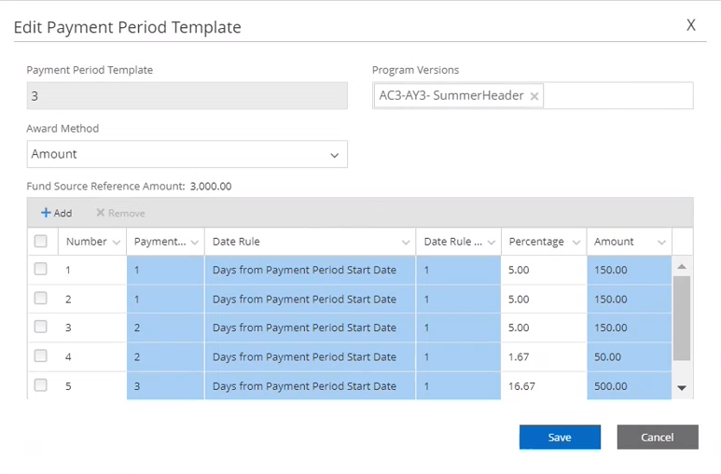Click the grid scrollbar up arrow
The height and width of the screenshot is (474, 721).
coord(682,267)
